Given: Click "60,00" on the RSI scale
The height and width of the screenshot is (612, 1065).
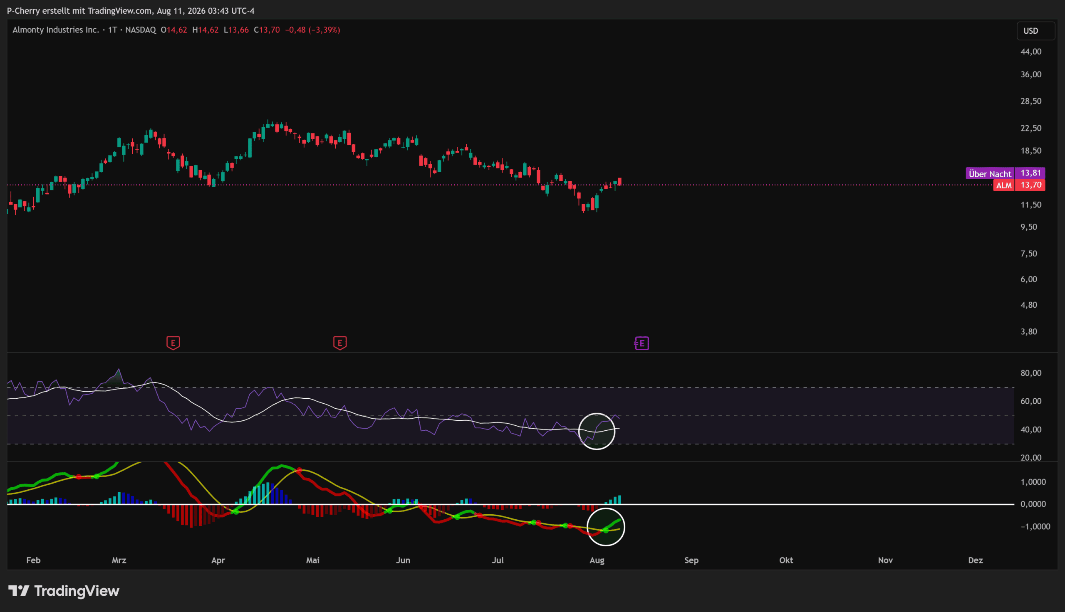Looking at the screenshot, I should (x=1031, y=401).
